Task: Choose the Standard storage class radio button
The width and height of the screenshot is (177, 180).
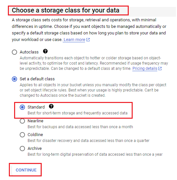Action: (22, 107)
